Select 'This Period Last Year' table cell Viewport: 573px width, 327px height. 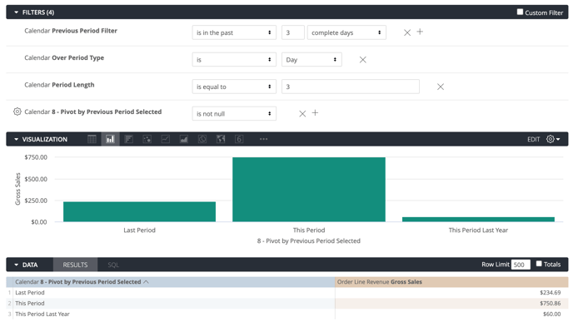pyautogui.click(x=174, y=314)
